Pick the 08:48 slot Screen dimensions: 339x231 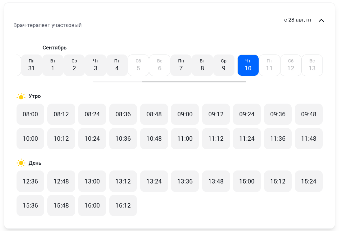tap(154, 114)
